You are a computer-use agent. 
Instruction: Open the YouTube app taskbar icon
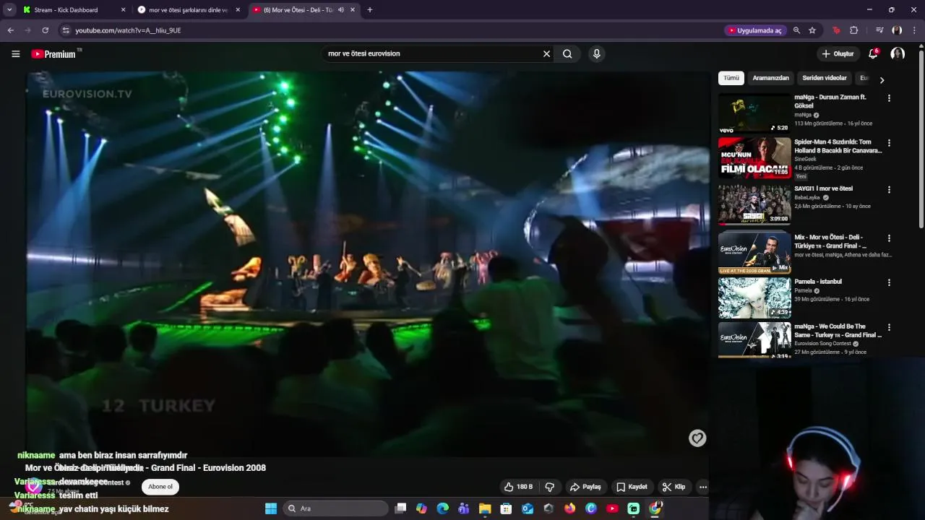click(612, 508)
